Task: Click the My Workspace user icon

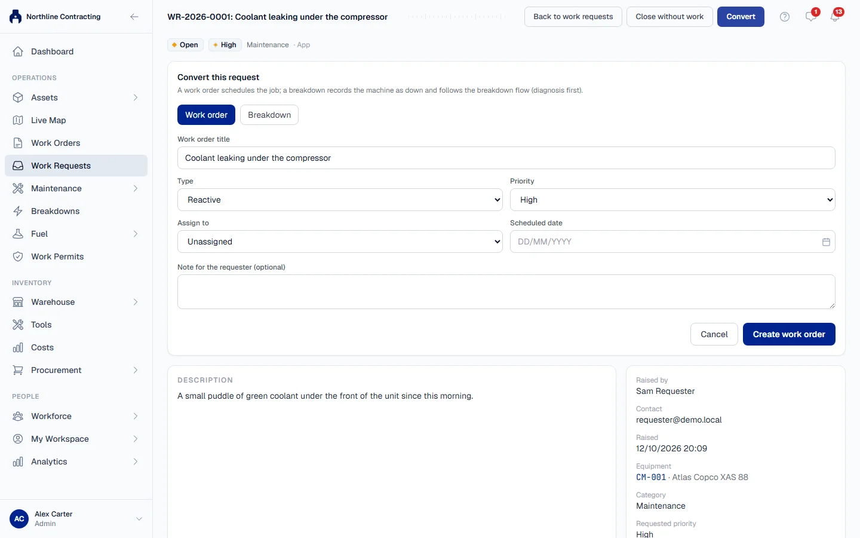Action: pos(18,439)
